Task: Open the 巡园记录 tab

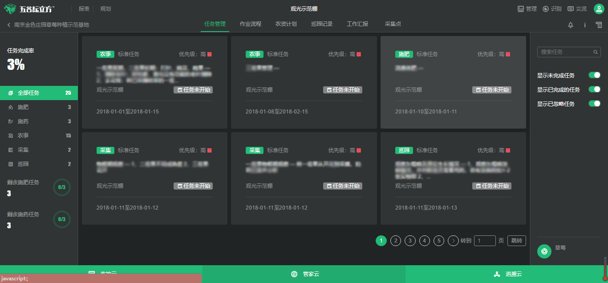Action: [322, 24]
